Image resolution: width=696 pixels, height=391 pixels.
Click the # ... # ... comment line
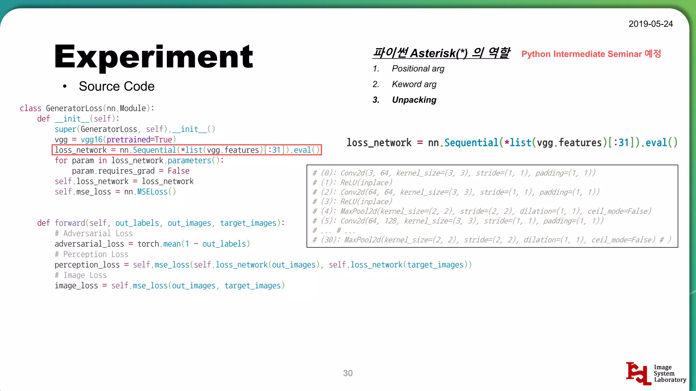click(x=334, y=230)
